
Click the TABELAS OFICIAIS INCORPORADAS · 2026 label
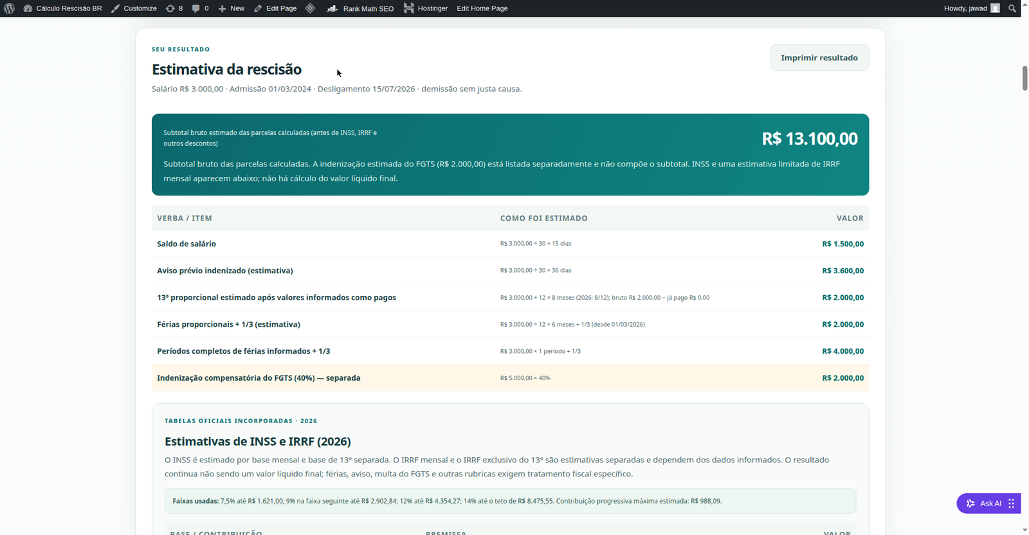coord(241,421)
